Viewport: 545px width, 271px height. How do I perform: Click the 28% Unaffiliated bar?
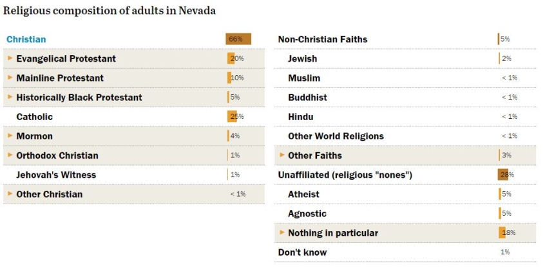click(x=503, y=175)
